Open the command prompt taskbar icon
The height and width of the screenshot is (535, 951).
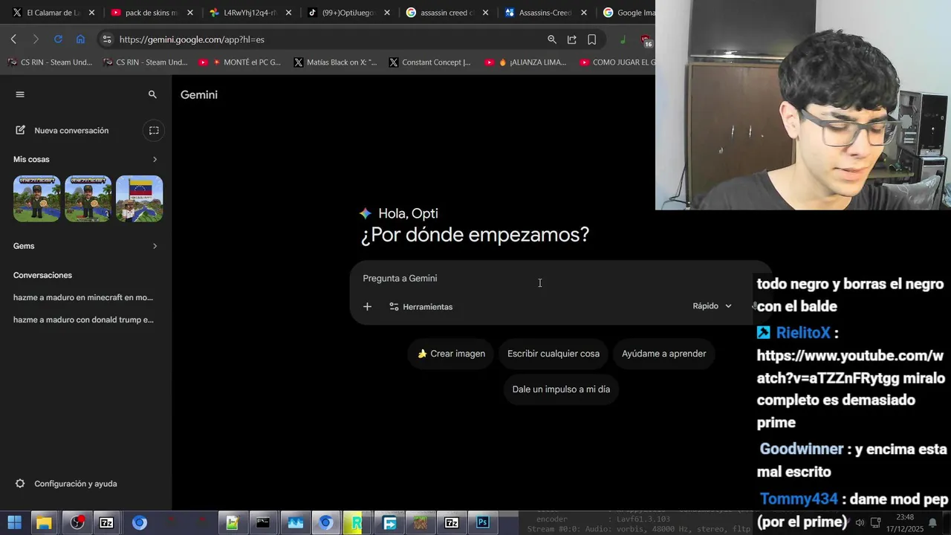[x=263, y=522]
